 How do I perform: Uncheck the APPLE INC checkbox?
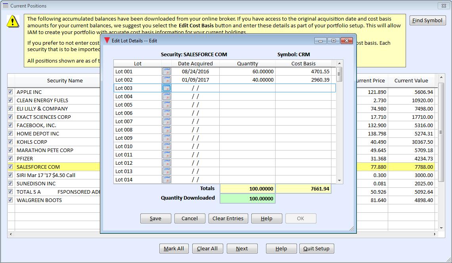click(10, 92)
